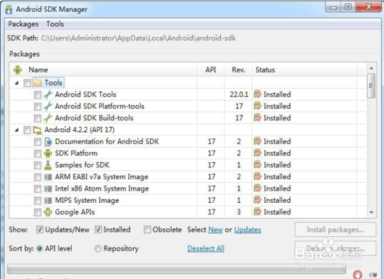Image resolution: width=384 pixels, height=279 pixels.
Task: Click the Name column header
Action: click(38, 70)
